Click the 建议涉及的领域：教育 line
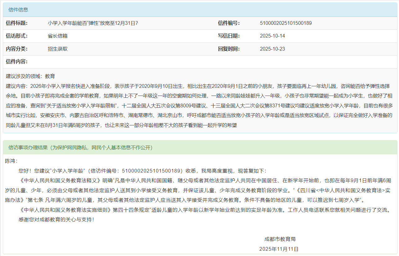This screenshot has width=399, height=256. pos(30,76)
